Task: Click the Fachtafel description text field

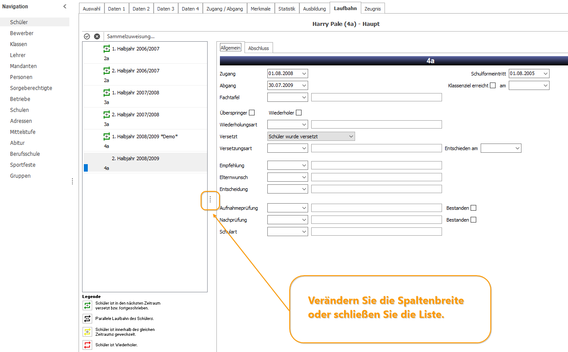Action: click(x=377, y=97)
